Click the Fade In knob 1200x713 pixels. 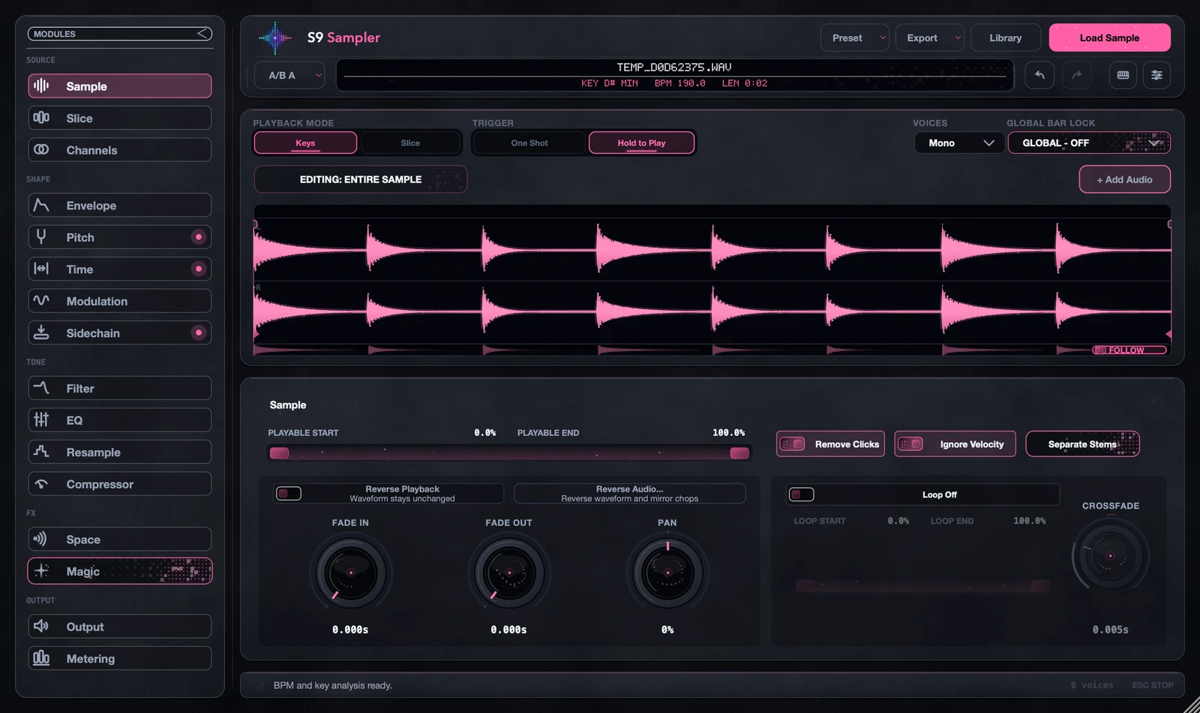tap(350, 573)
